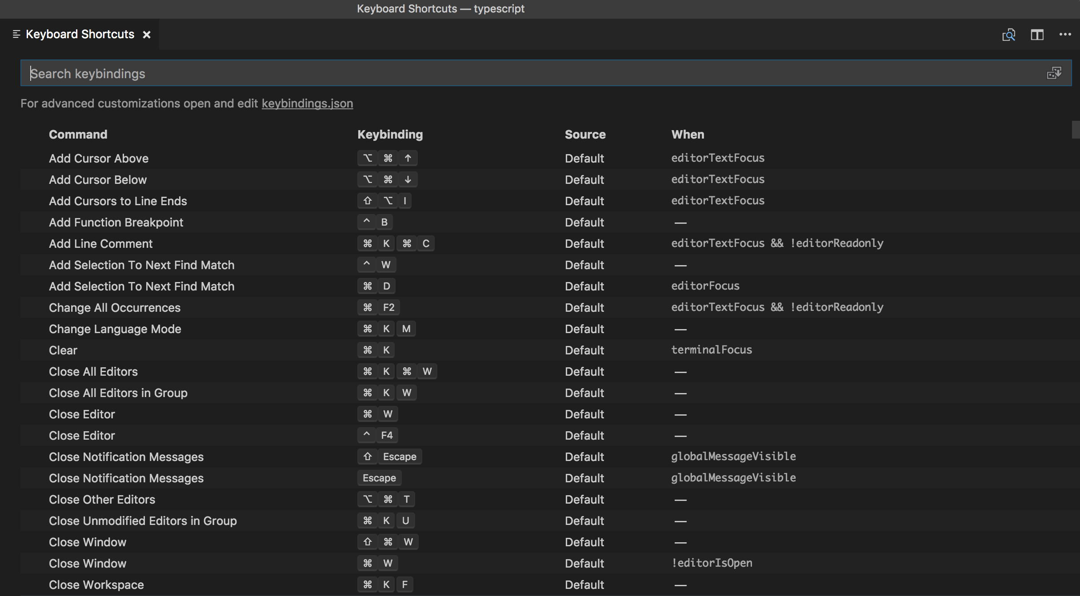Viewport: 1080px width, 596px height.
Task: Click the ⌘ D keybinding
Action: pyautogui.click(x=376, y=286)
